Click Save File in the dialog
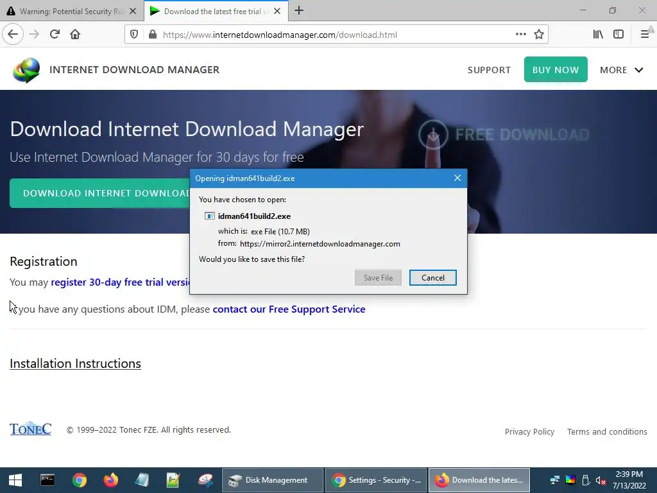This screenshot has width=657, height=493. [x=378, y=277]
